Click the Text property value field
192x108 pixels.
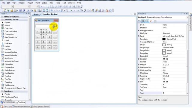pyautogui.click(x=174, y=93)
